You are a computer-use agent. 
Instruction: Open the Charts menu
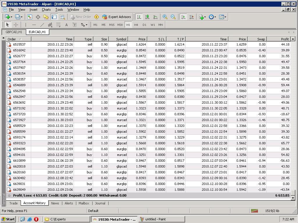click(x=46, y=10)
